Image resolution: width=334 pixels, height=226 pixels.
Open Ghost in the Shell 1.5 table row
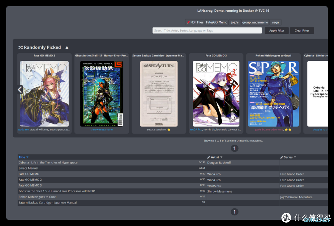click(x=57, y=191)
